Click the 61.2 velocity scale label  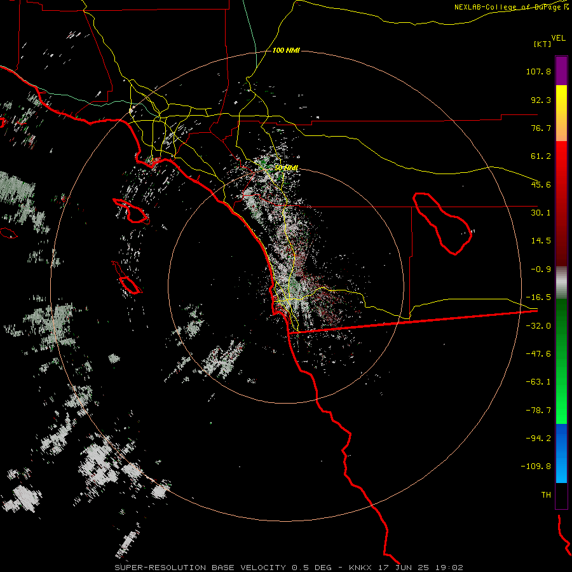541,156
